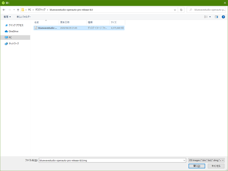The height and width of the screenshot is (171, 228).
Task: Expand the address bar history dropdown
Action: tap(175, 10)
